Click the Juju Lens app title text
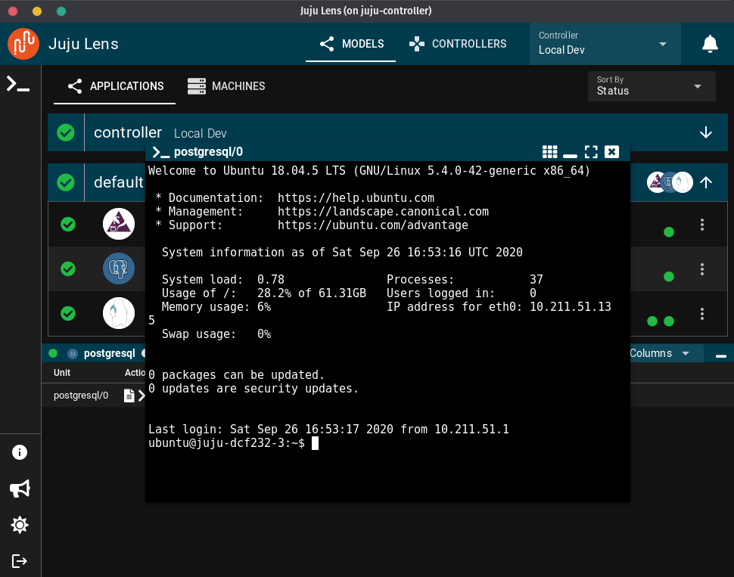The width and height of the screenshot is (734, 577). [83, 44]
